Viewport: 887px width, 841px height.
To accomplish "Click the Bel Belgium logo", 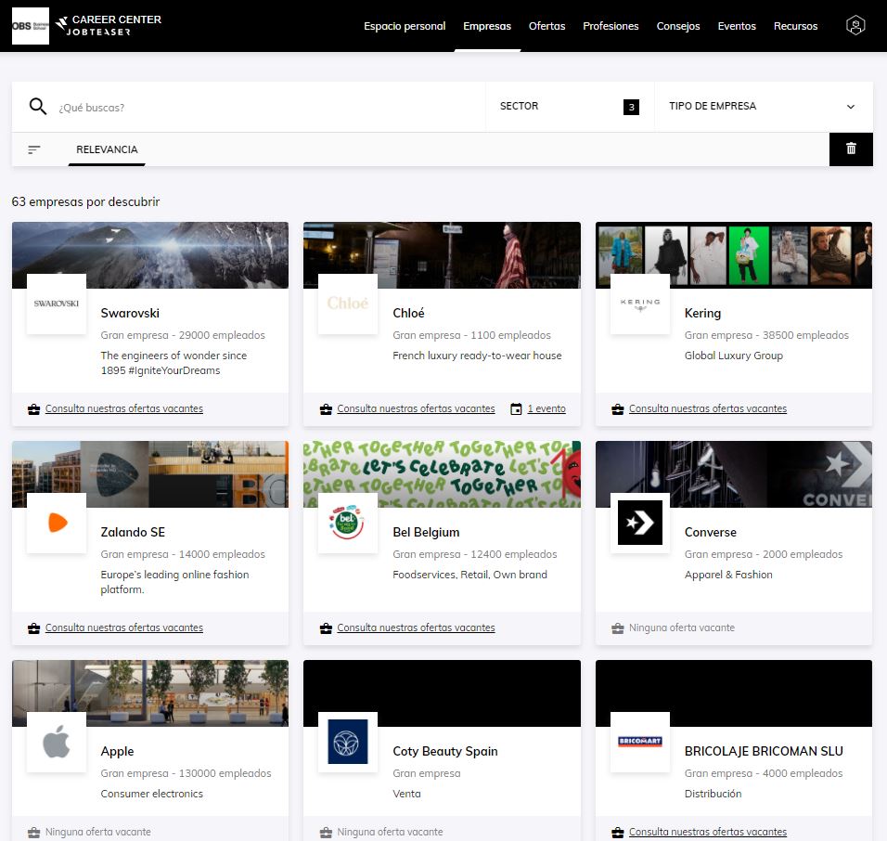I will point(348,523).
